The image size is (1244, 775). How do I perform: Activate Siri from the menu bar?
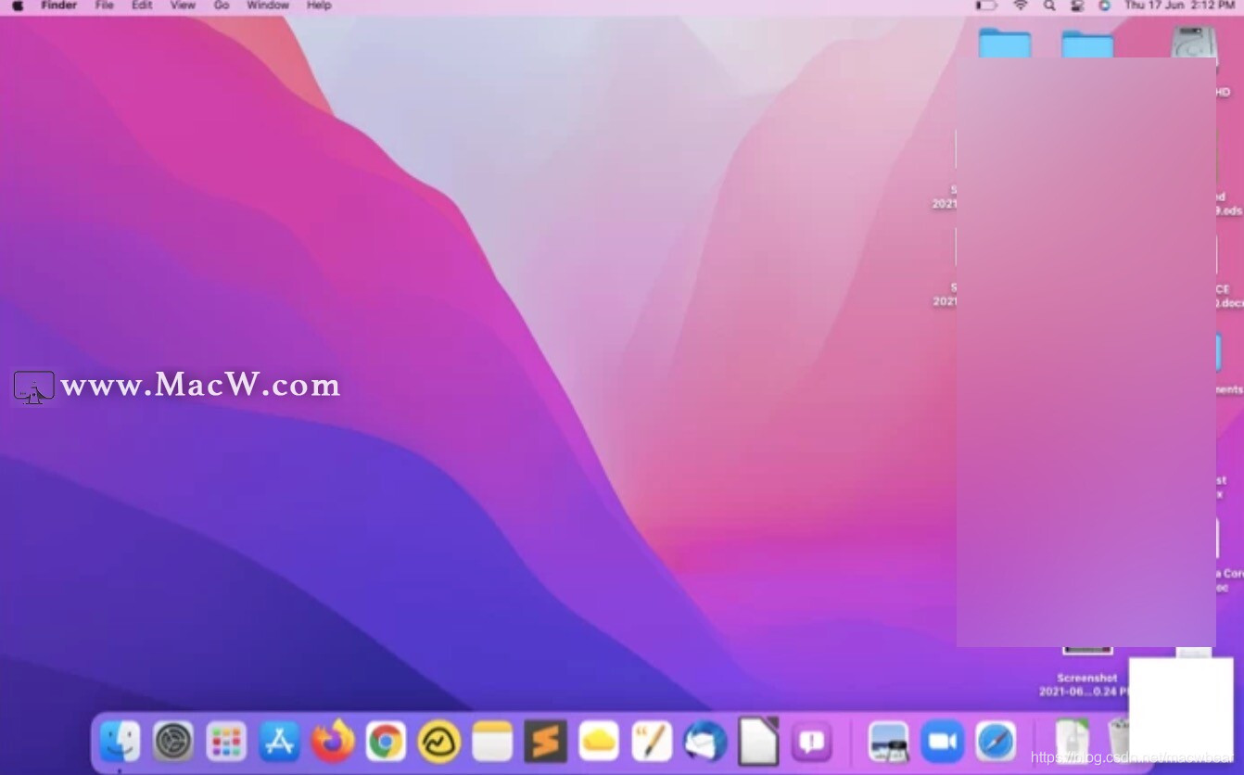[1104, 6]
